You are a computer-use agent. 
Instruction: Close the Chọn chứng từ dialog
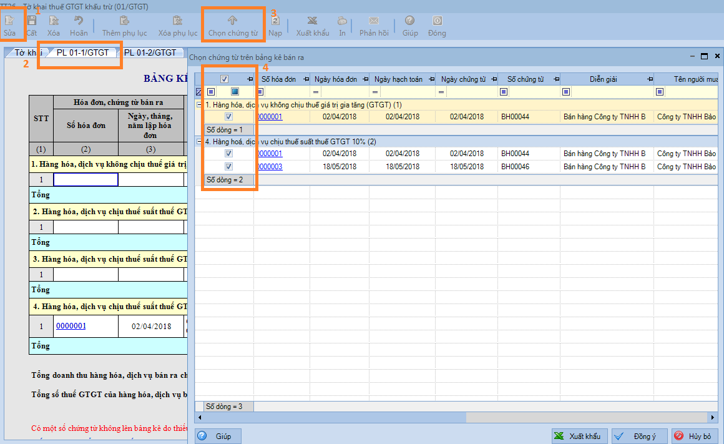[717, 56]
